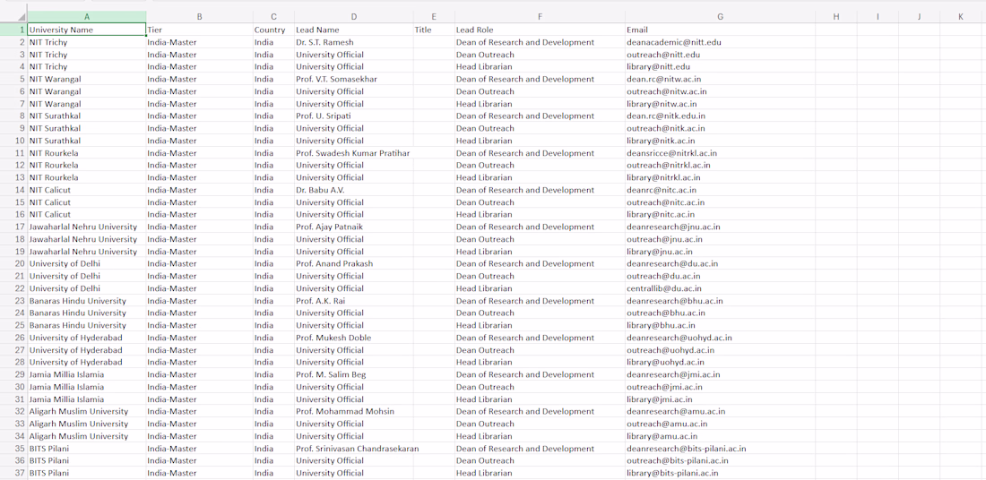Viewport: 986px width, 480px height.
Task: Select column G header
Action: [720, 17]
